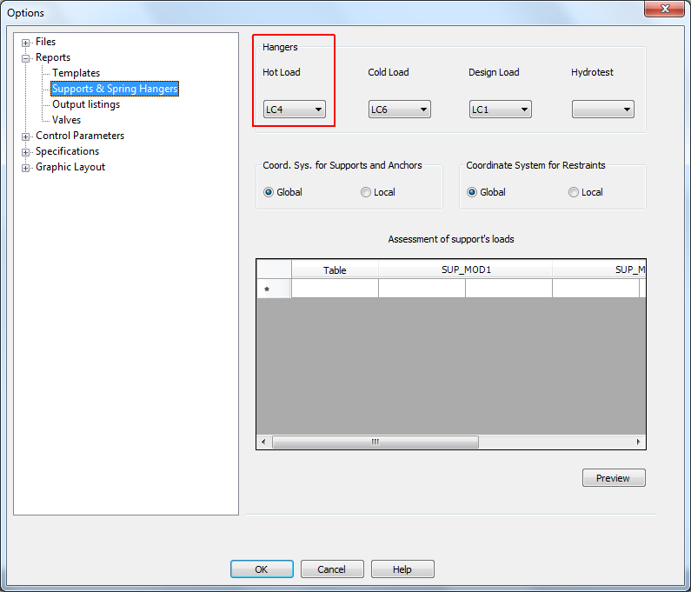Click the first empty Table cell

pos(335,289)
